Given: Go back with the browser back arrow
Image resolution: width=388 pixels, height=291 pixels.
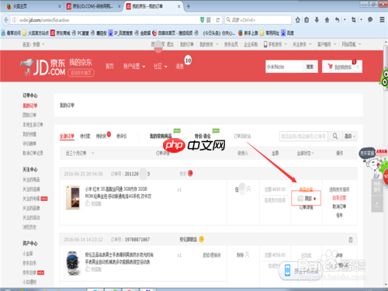Looking at the screenshot, I should 6,20.
